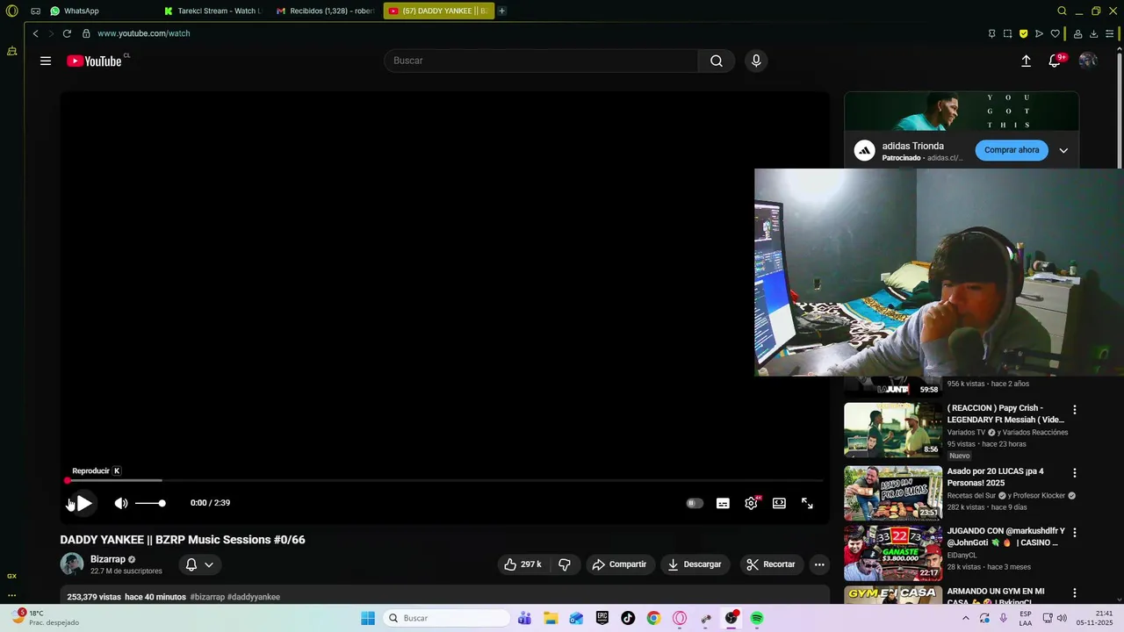Viewport: 1124px width, 632px height.
Task: Open the player settings gear
Action: click(751, 503)
